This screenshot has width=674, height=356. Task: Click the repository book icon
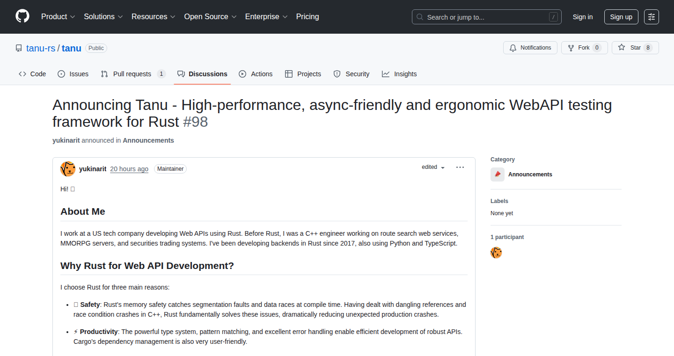pyautogui.click(x=19, y=48)
